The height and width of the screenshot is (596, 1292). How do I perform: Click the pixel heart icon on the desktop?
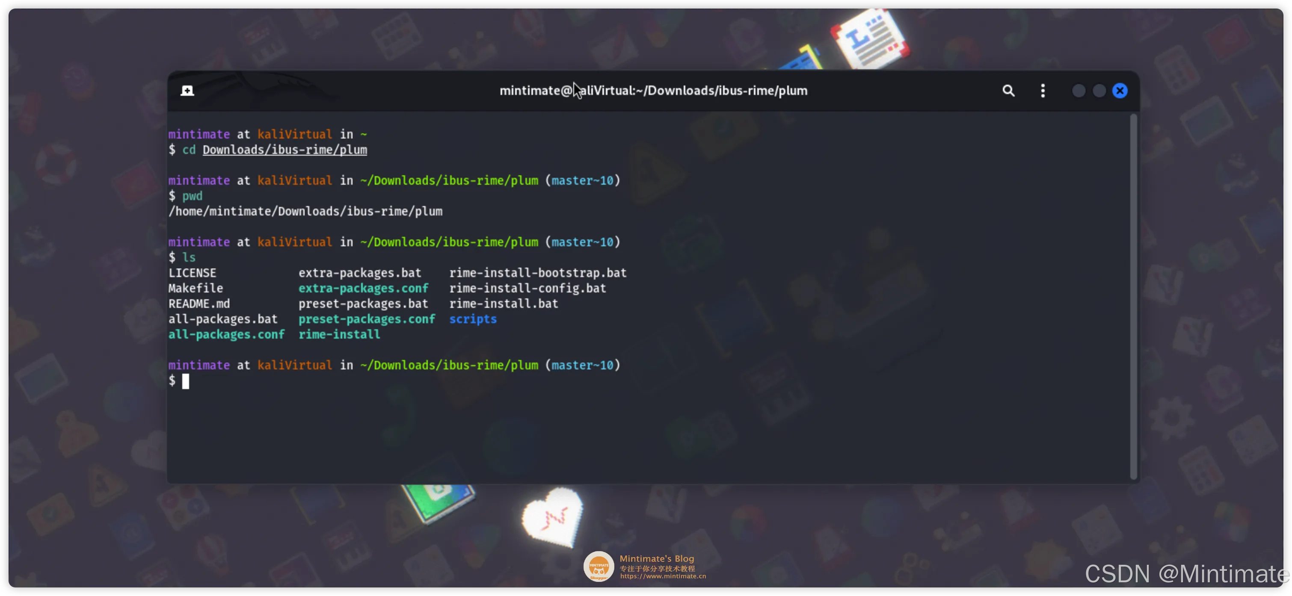click(x=553, y=518)
